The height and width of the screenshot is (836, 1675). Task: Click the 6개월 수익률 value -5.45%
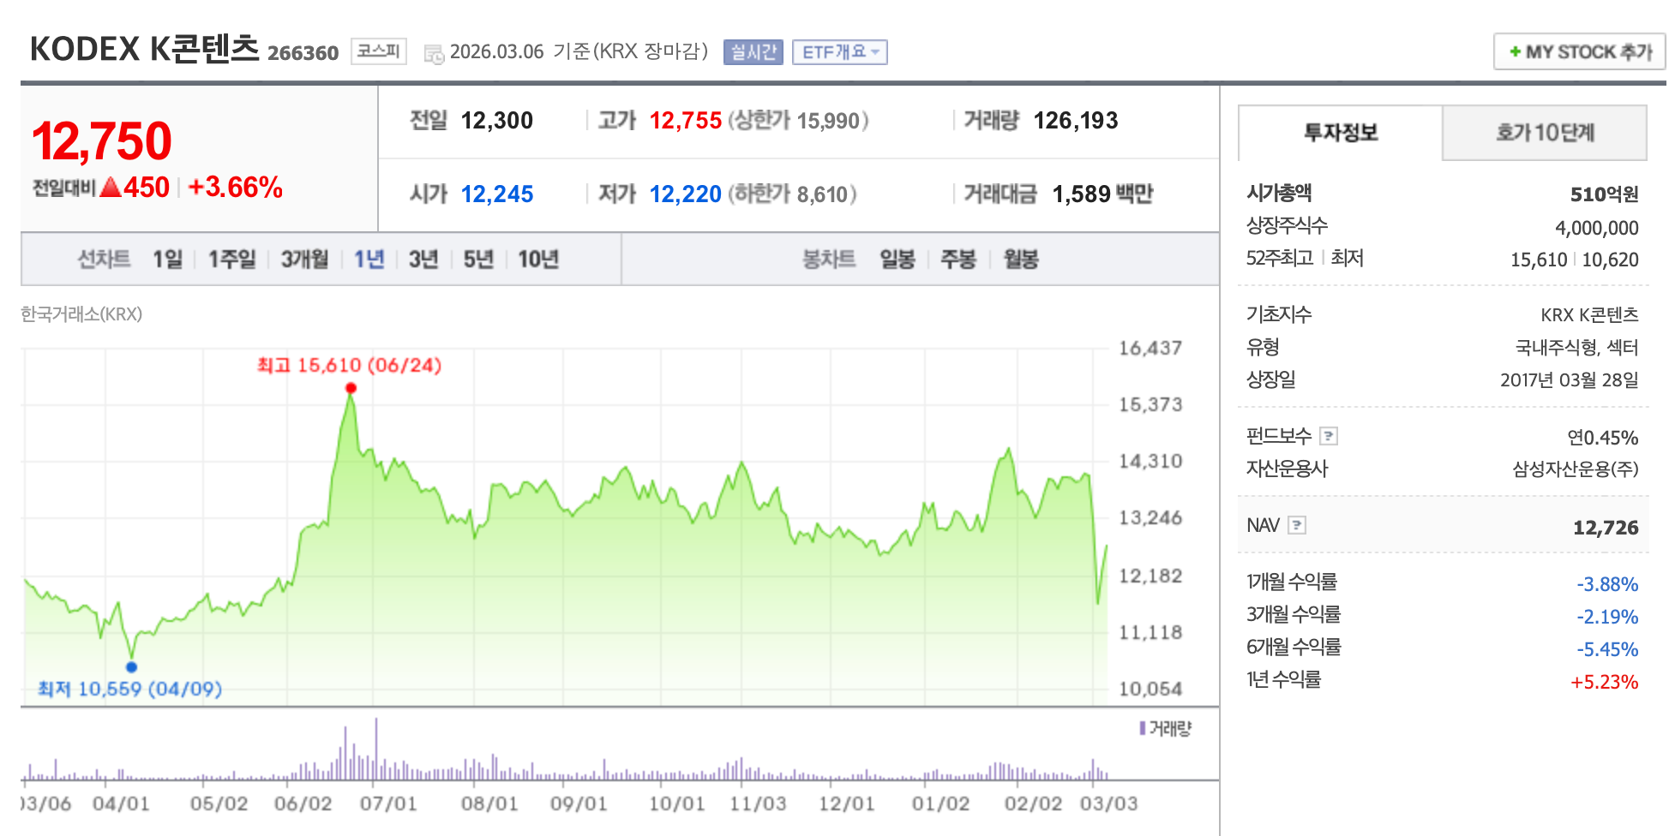(1607, 649)
